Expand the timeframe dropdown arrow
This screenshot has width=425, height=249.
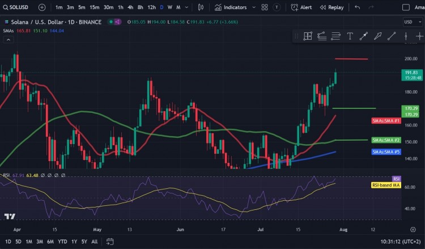click(186, 7)
